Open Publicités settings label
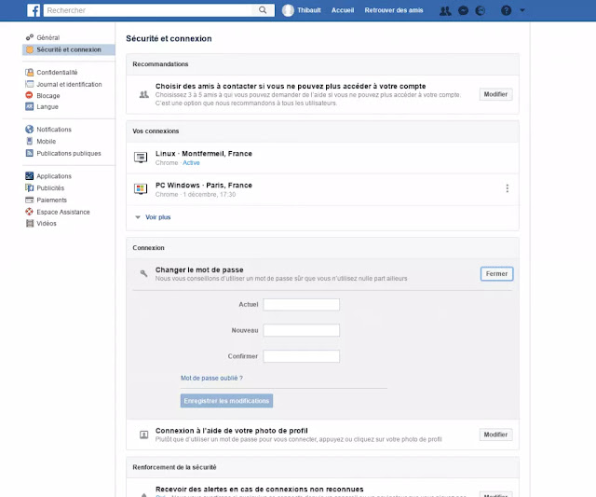 [x=50, y=187]
